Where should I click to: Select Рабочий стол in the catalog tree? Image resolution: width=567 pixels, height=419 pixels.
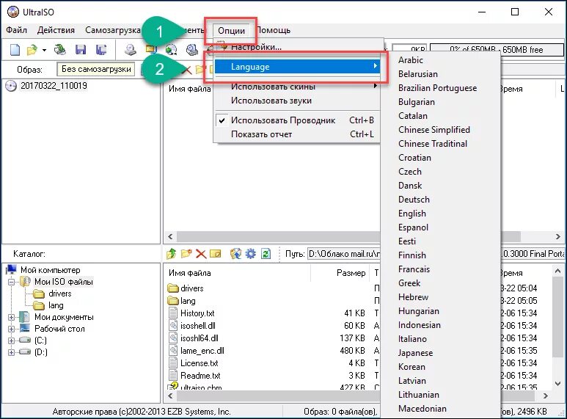coord(59,329)
